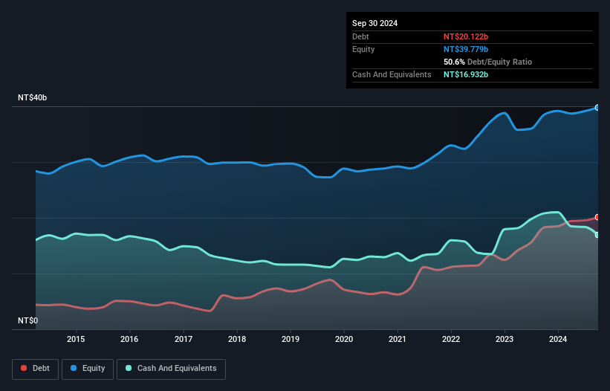
Task: Click the Equity row label in tooltip
Action: [x=363, y=49]
